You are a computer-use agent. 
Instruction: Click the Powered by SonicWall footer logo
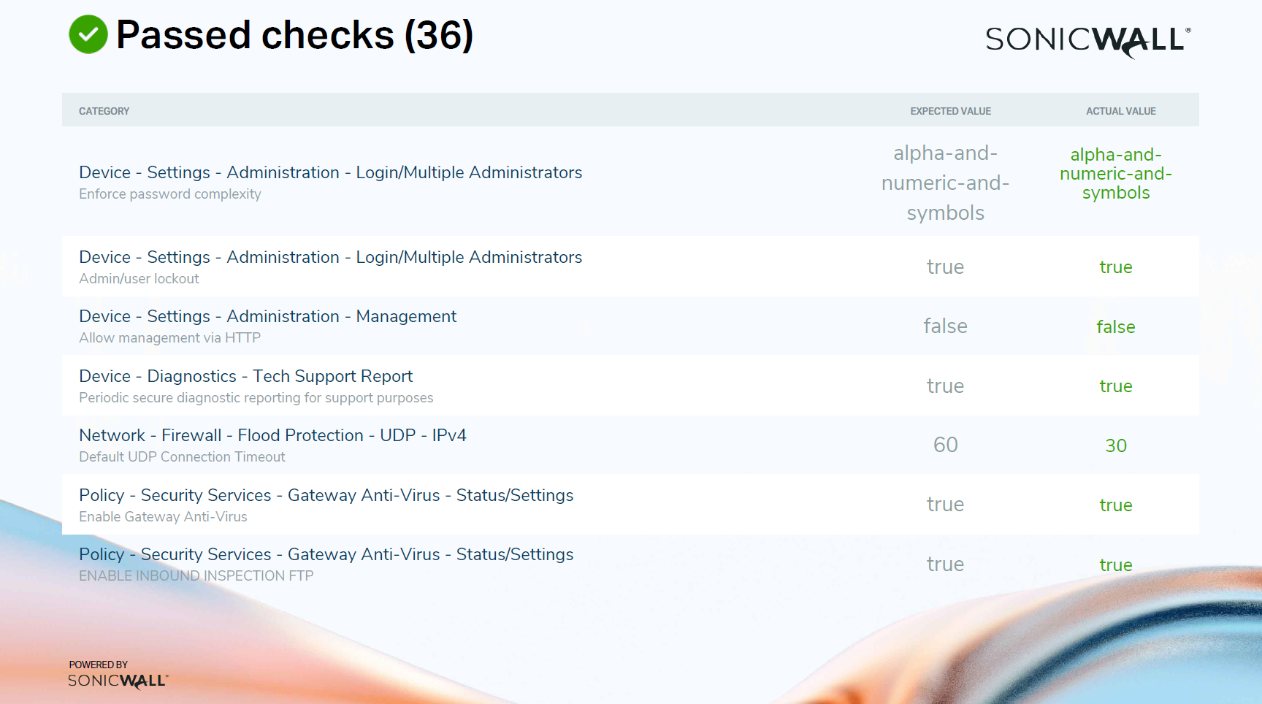pos(118,675)
